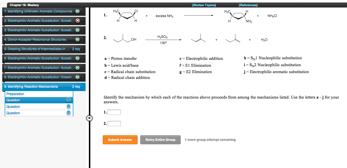347x168 pixels.
Task: Open the References link
Action: tap(248, 5)
